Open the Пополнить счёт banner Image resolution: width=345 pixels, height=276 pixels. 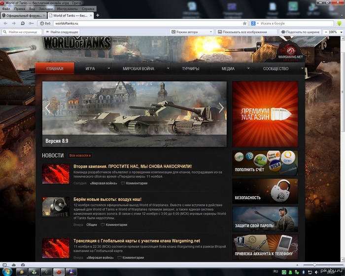click(265, 163)
